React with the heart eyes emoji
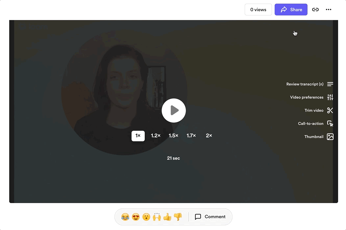Image resolution: width=346 pixels, height=230 pixels. (x=136, y=217)
